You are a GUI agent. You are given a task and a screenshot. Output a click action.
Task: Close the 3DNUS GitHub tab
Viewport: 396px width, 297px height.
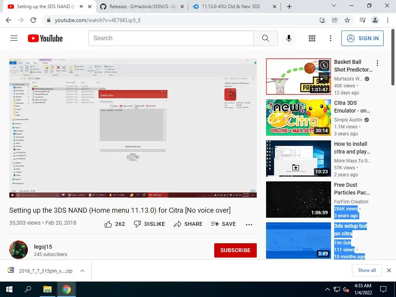tap(182, 7)
